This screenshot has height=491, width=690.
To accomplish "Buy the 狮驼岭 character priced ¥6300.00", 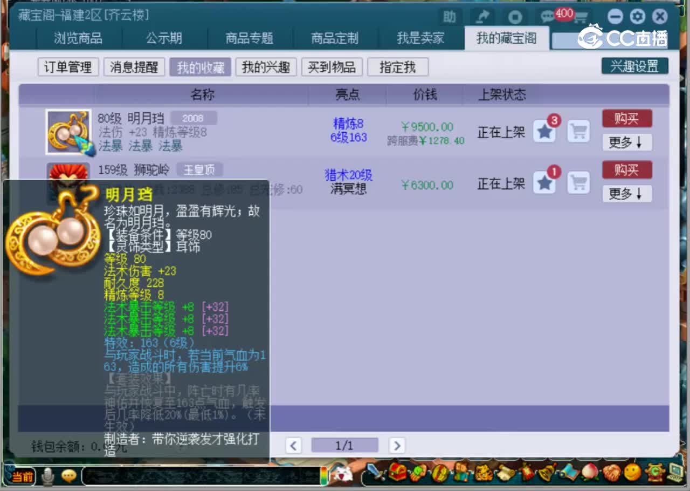I will (x=627, y=170).
